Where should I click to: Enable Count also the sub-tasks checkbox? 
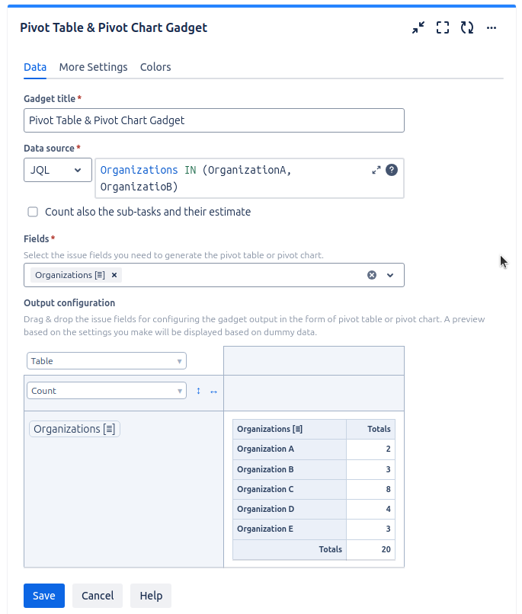point(33,212)
